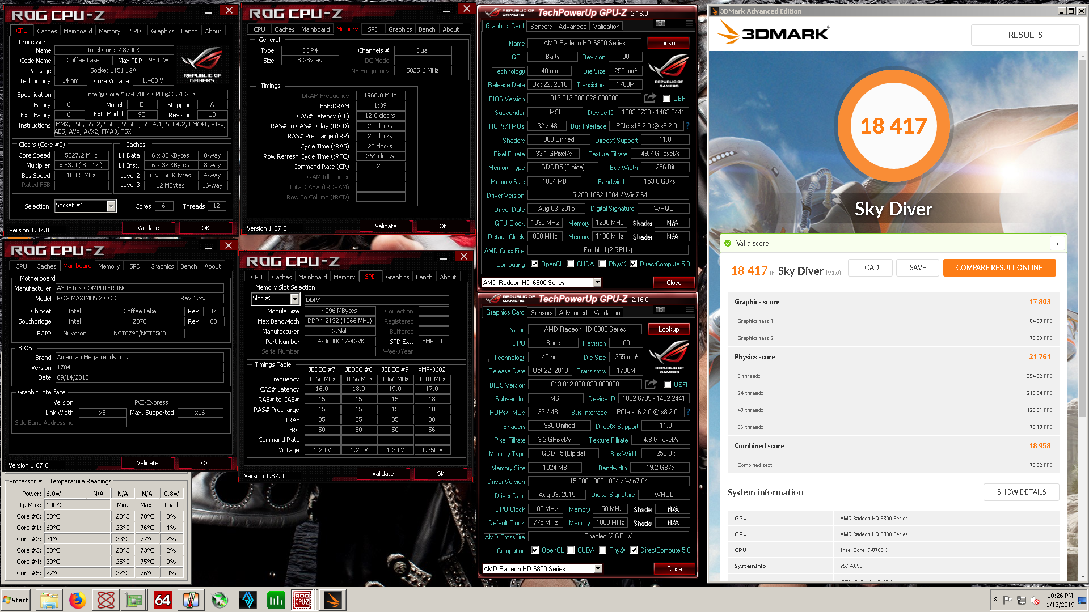Screen dimensions: 1089x612
Task: Click the red atom icon on the taskbar
Action: click(106, 600)
